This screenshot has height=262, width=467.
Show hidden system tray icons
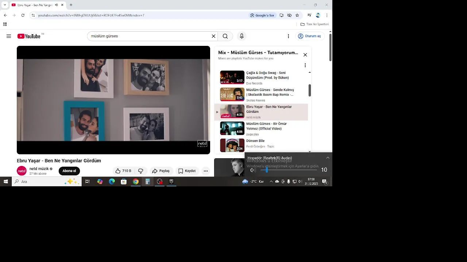[271, 182]
